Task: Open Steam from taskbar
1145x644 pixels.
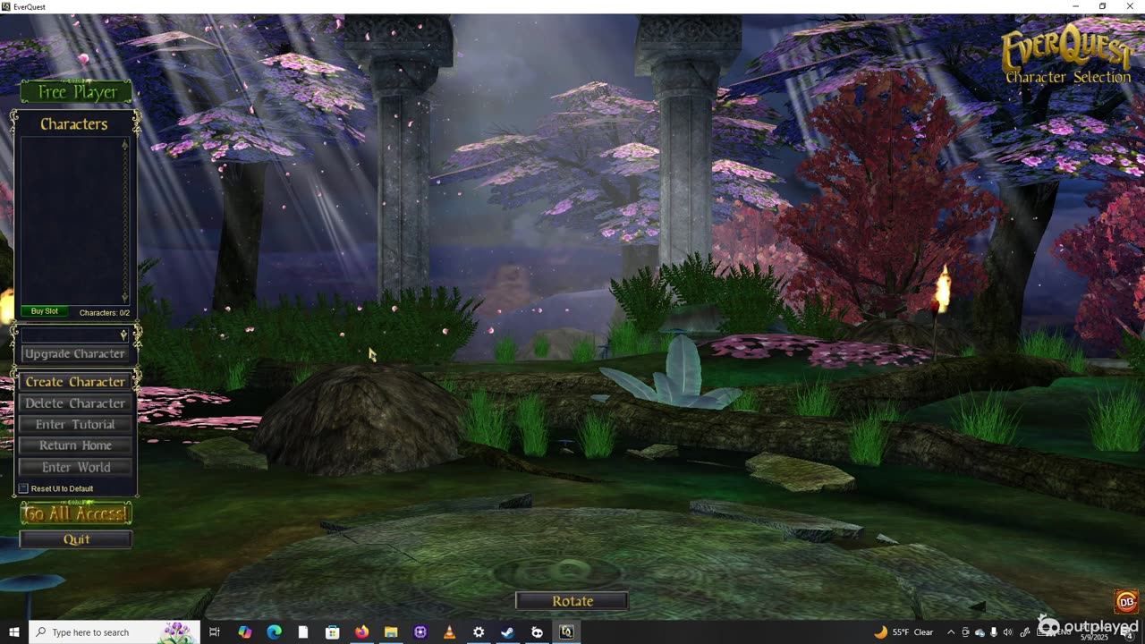Action: coord(508,632)
